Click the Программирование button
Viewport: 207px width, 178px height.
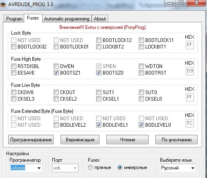tap(31, 140)
